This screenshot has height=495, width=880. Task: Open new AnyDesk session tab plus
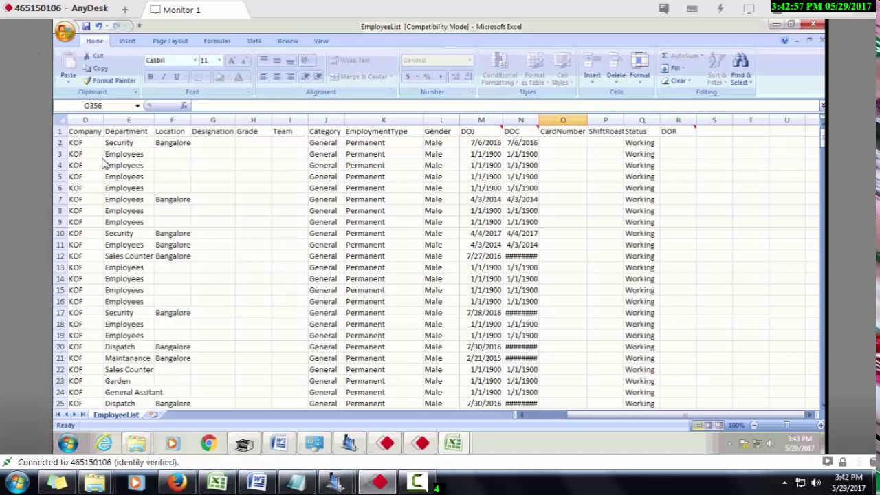(x=125, y=10)
